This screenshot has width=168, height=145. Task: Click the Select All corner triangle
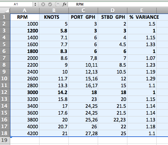(x=5, y=11)
